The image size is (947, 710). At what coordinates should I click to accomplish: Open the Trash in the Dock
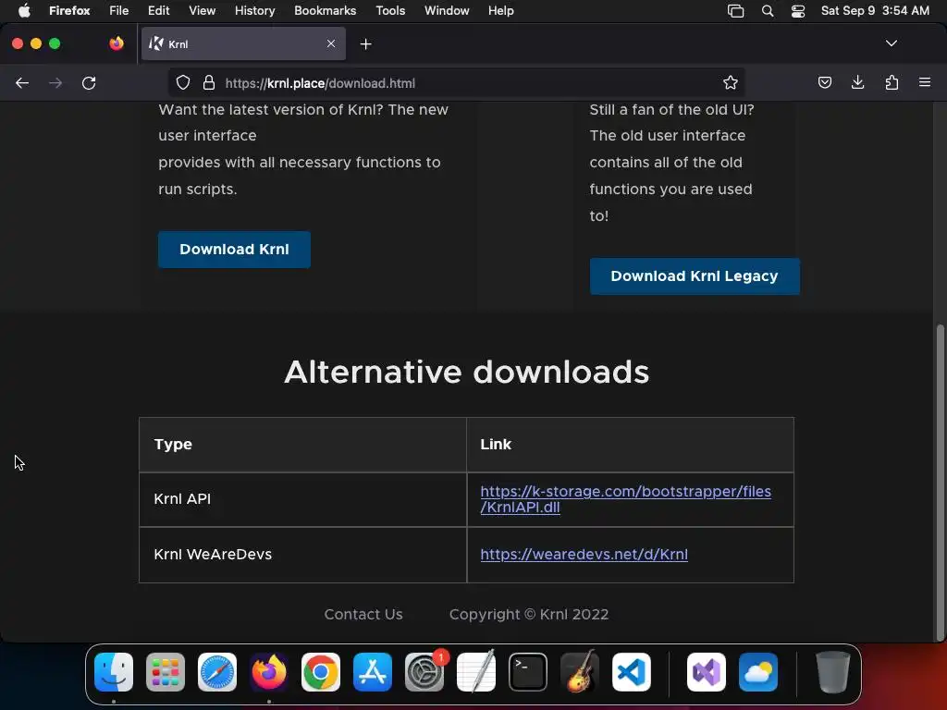click(833, 672)
